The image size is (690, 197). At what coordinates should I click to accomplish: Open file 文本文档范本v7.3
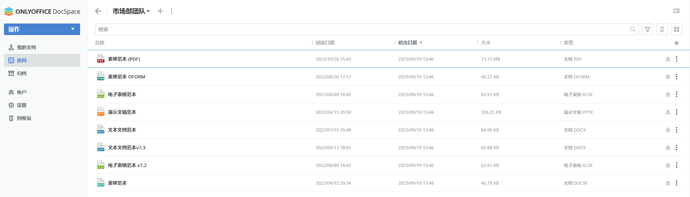[126, 147]
